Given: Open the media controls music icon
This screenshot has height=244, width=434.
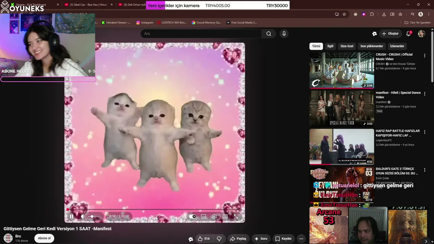Looking at the screenshot, I should [412, 14].
